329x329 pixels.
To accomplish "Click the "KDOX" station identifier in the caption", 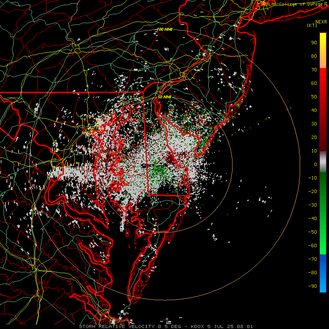I will coord(197,326).
